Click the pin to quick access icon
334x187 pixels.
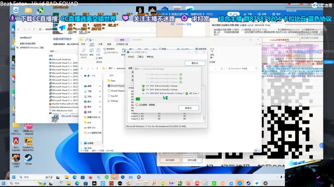(x=83, y=50)
